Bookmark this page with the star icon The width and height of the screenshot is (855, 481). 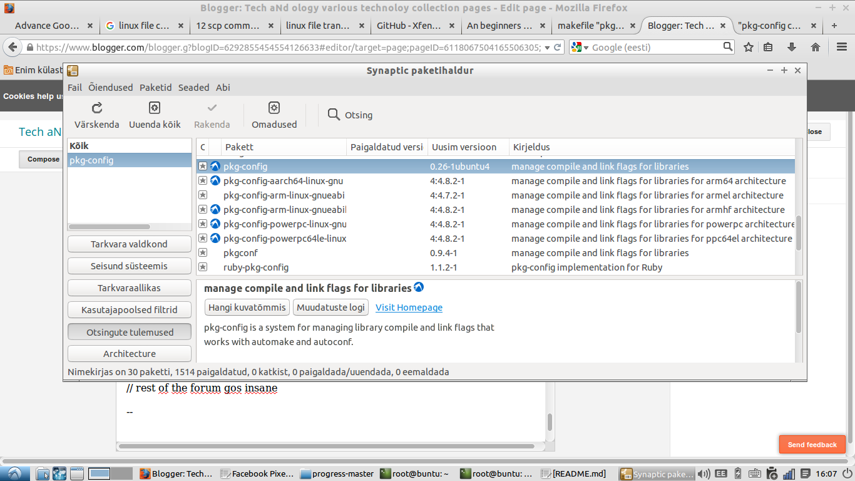749,47
